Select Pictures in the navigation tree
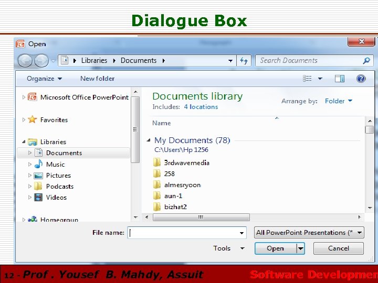378x283 pixels. tap(58, 176)
